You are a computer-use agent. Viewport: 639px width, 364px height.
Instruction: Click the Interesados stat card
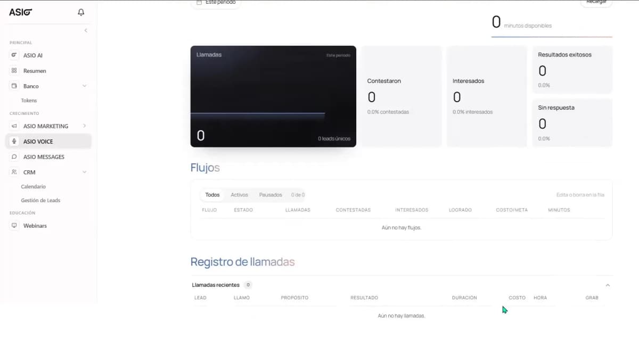tap(487, 96)
